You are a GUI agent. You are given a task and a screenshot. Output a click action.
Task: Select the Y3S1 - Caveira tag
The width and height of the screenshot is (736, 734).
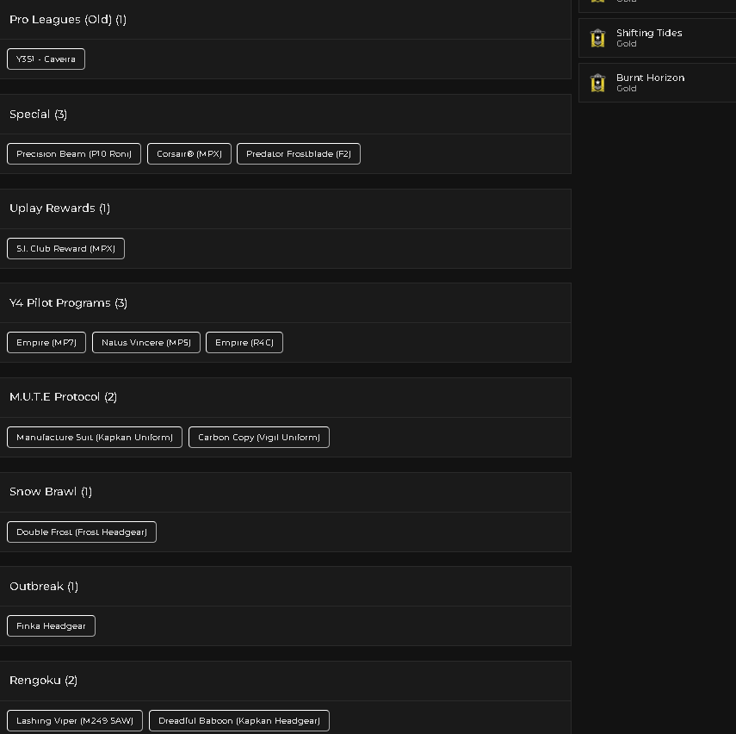46,59
